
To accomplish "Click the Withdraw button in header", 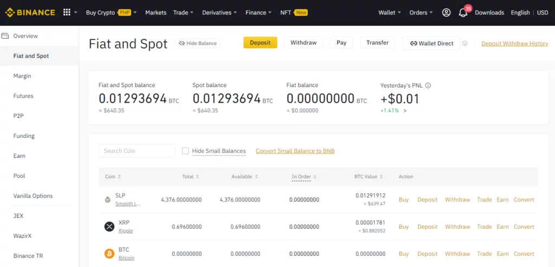I will [x=304, y=43].
